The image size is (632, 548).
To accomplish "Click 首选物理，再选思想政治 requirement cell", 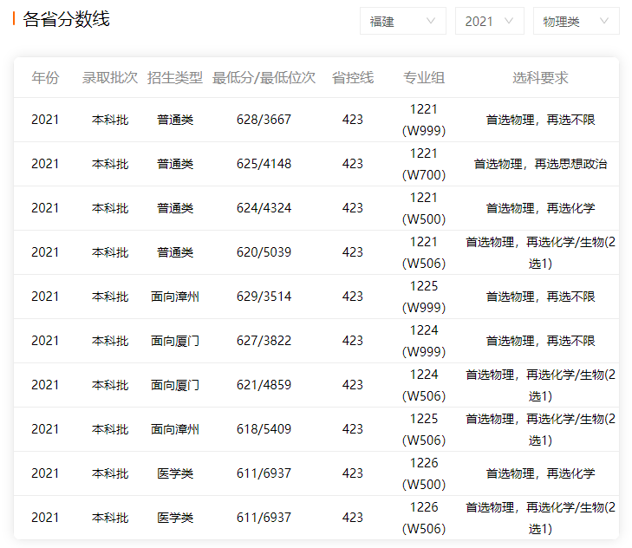I will click(x=540, y=164).
